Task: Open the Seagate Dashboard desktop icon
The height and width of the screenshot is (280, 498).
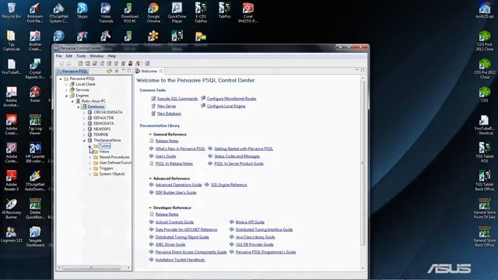Action: coord(35,236)
